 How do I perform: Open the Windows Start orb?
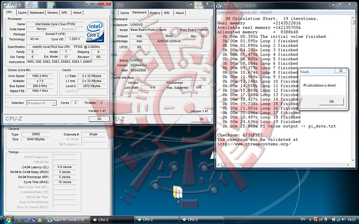point(8,220)
